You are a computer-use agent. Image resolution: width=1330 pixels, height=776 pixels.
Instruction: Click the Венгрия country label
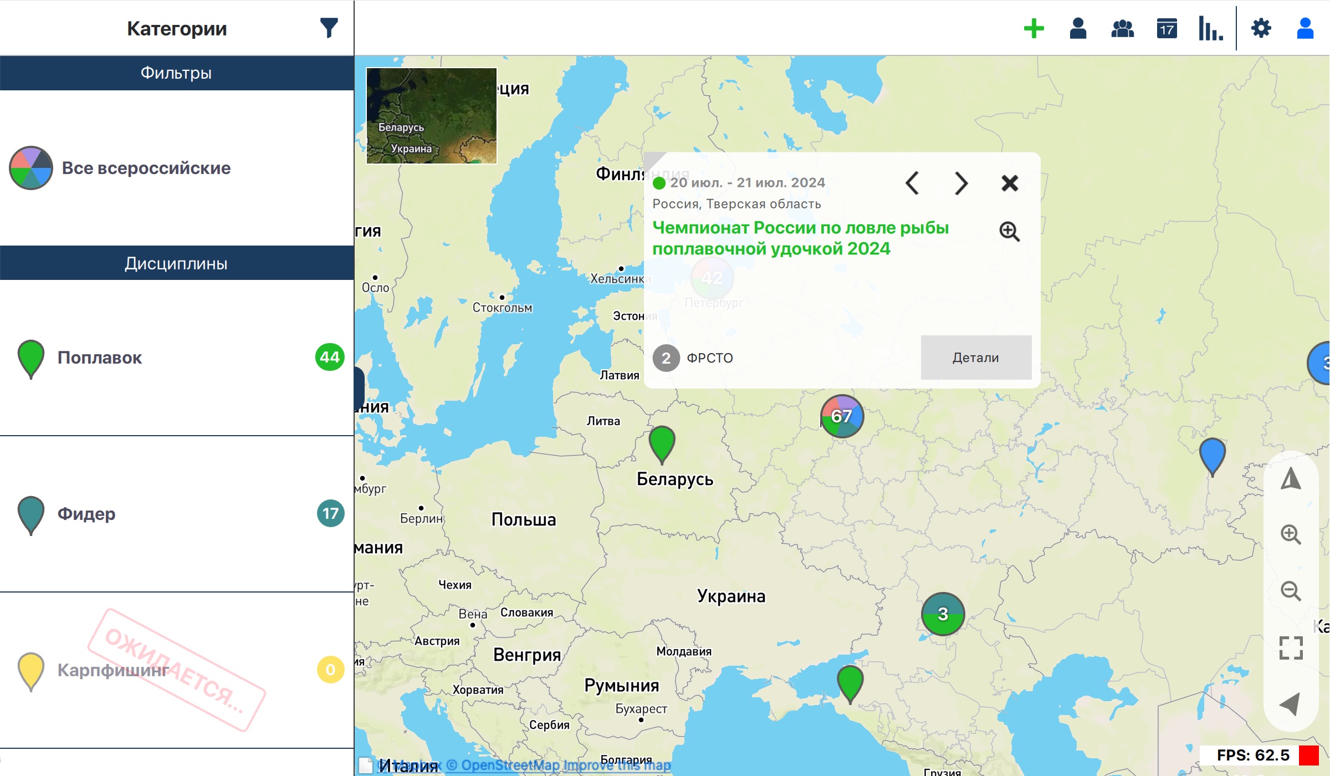click(527, 655)
